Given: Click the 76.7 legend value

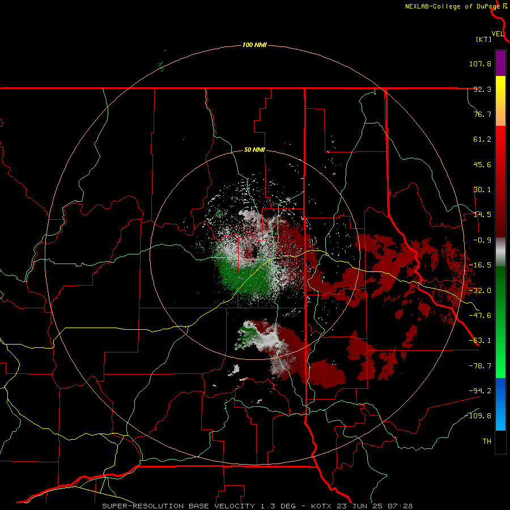Looking at the screenshot, I should 482,114.
